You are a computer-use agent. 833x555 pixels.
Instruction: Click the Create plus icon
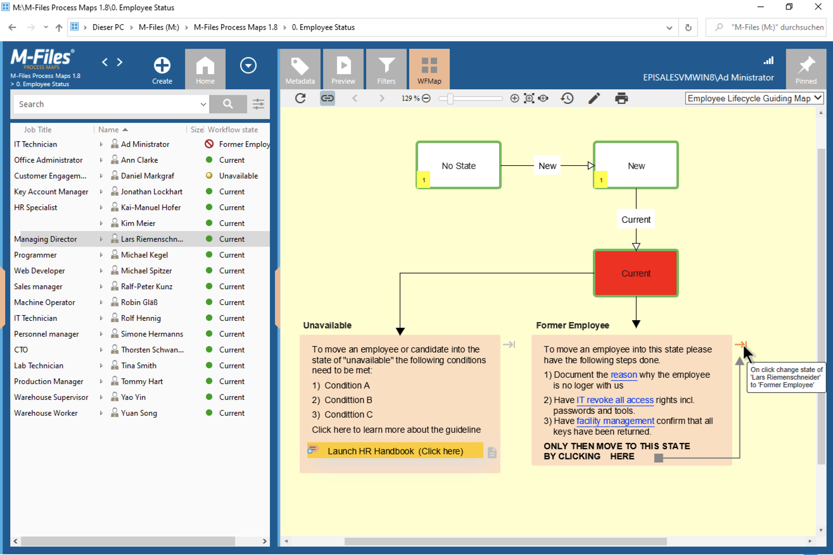point(162,65)
